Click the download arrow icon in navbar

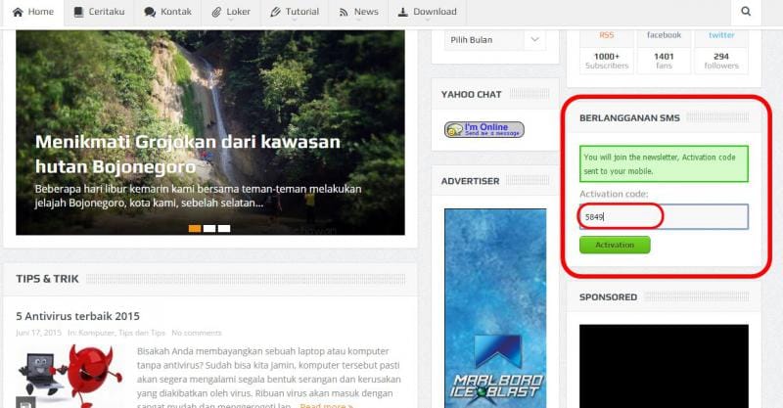pos(403,12)
